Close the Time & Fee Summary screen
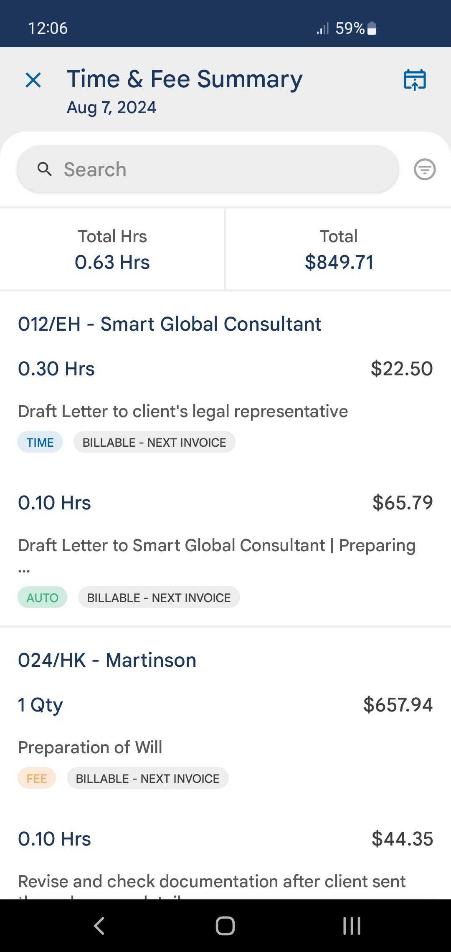The height and width of the screenshot is (952, 451). 33,80
